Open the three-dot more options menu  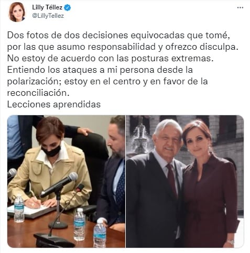point(240,7)
